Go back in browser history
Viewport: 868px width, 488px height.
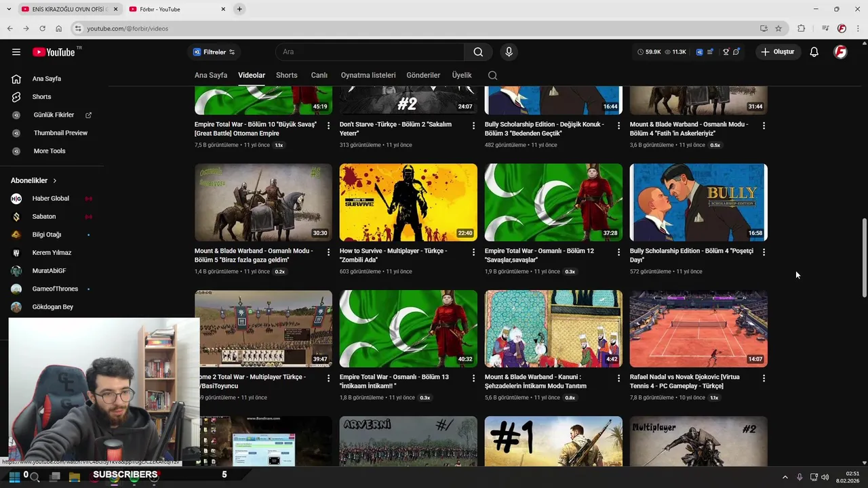9,28
